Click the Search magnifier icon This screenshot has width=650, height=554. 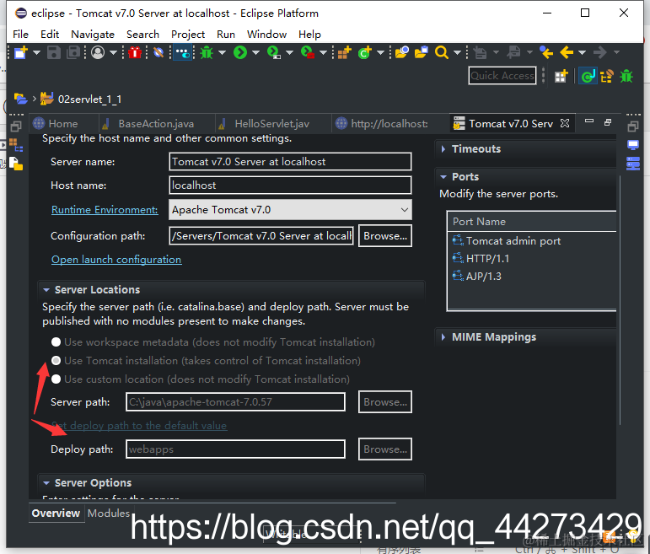[442, 52]
